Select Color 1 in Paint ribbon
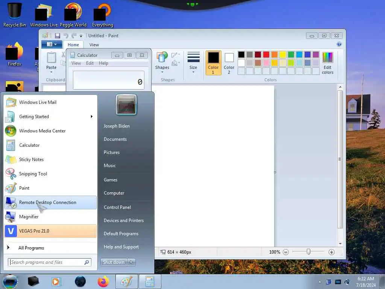The image size is (385, 289). 213,63
